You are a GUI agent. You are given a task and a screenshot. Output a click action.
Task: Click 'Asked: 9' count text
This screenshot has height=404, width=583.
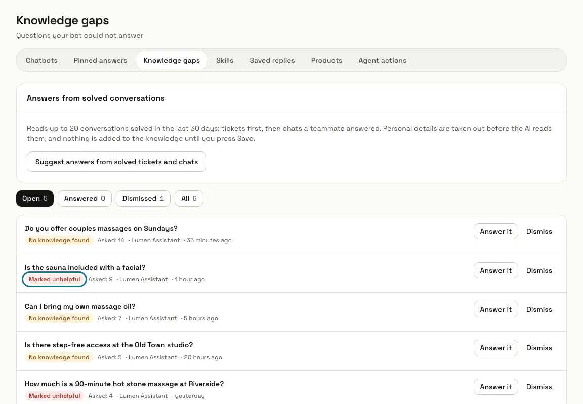(x=100, y=279)
